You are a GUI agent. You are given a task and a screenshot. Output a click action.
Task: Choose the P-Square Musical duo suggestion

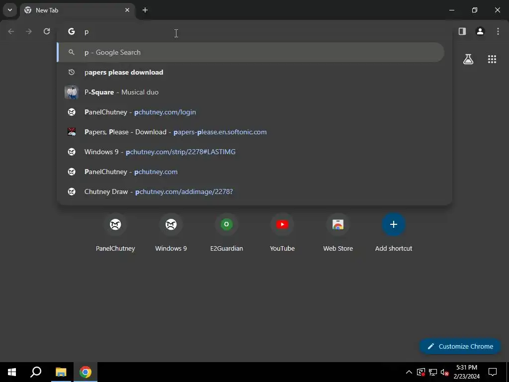click(251, 92)
